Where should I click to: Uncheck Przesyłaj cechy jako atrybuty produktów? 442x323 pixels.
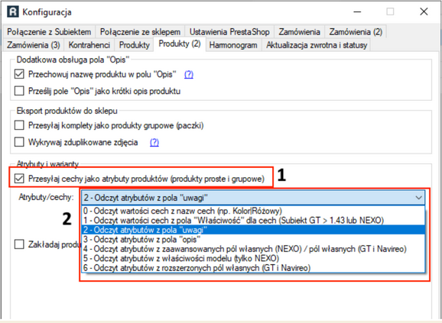(x=19, y=179)
